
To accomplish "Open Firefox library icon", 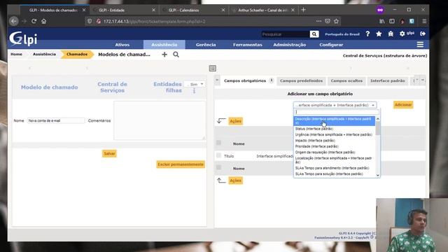I will pos(382,21).
